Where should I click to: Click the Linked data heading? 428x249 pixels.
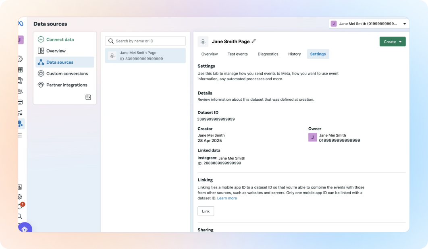coord(209,150)
